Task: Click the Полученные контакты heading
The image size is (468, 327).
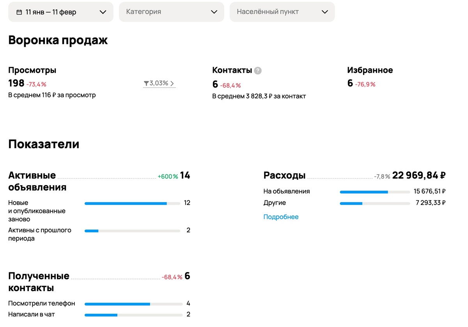Action: (39, 282)
